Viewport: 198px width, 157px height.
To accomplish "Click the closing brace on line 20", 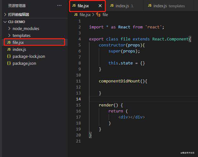I will [90, 135].
